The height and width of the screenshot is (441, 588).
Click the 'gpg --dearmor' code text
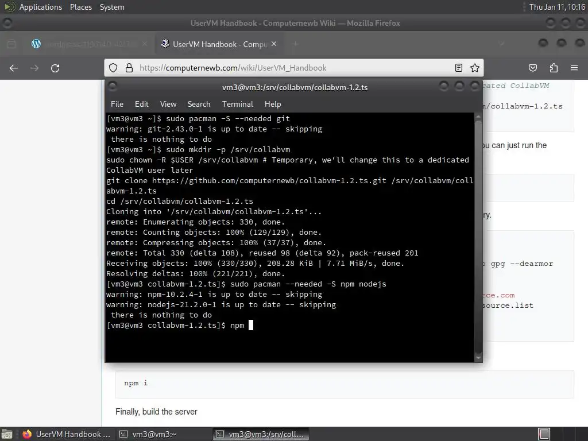(521, 264)
